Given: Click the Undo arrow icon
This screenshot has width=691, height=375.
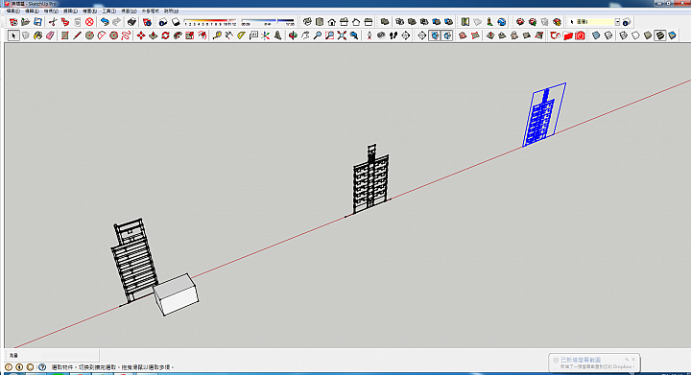Looking at the screenshot, I should pyautogui.click(x=105, y=21).
